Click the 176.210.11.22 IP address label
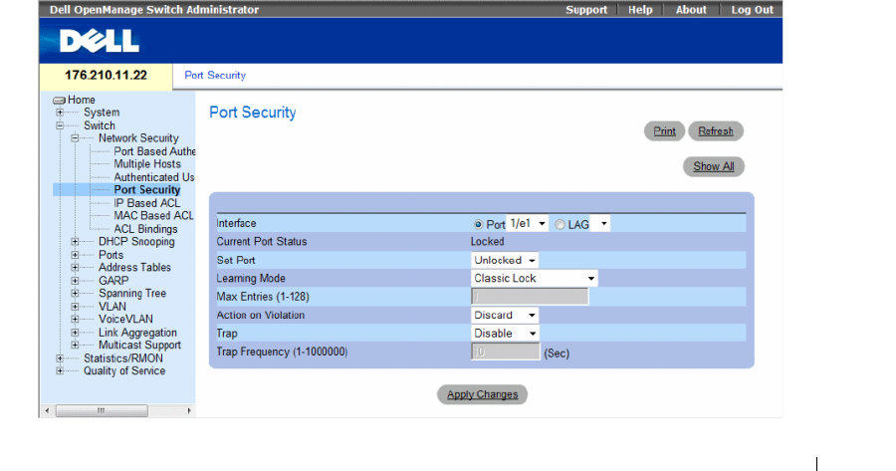Screen dimensions: 896x471 (106, 76)
